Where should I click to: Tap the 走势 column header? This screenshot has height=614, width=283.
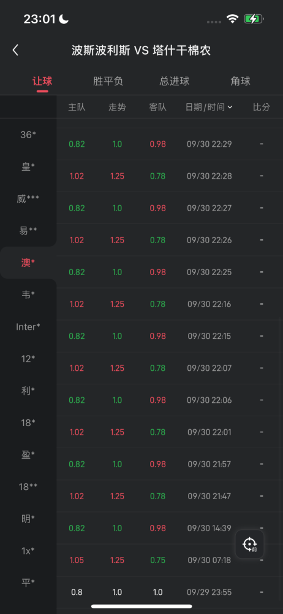pyautogui.click(x=117, y=107)
